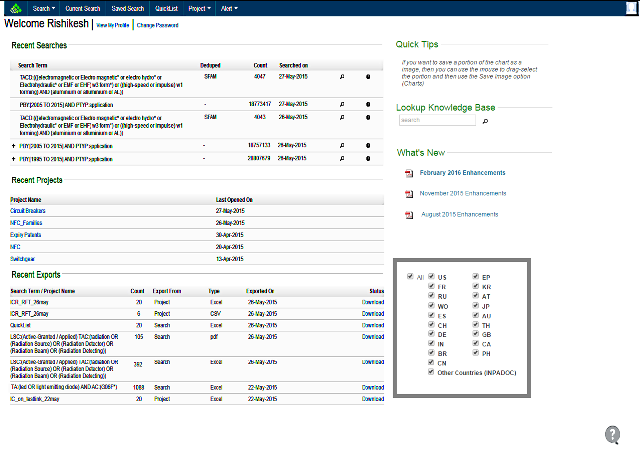Expand the PBY:[1995 TO 2015] search row
Image resolution: width=640 pixels, height=450 pixels.
tap(13, 159)
